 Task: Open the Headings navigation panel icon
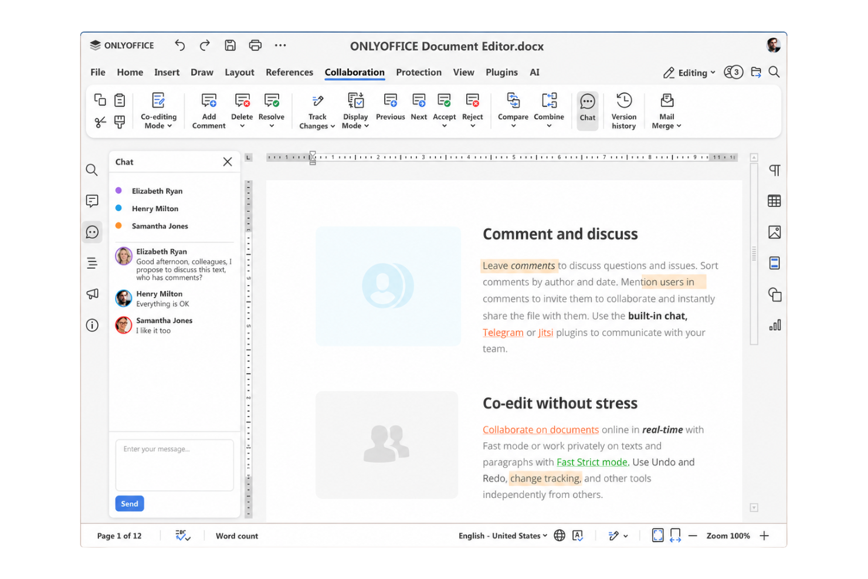click(92, 263)
